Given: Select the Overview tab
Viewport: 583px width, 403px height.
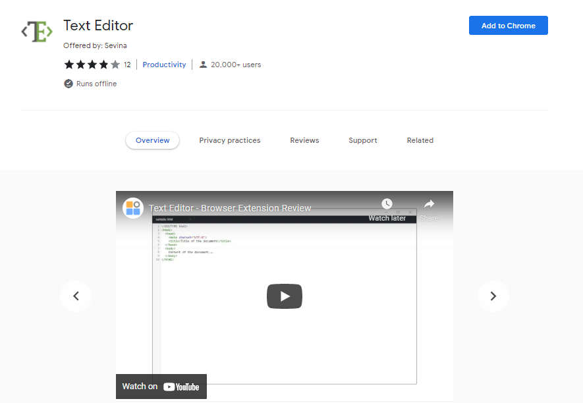Looking at the screenshot, I should click(x=152, y=140).
